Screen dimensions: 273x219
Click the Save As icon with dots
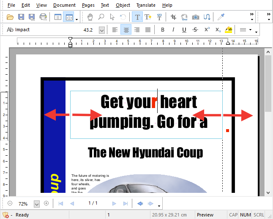(32, 17)
